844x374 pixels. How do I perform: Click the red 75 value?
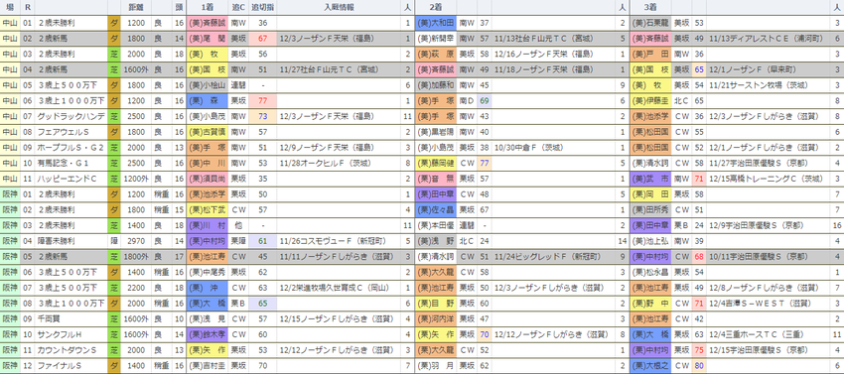(x=699, y=350)
